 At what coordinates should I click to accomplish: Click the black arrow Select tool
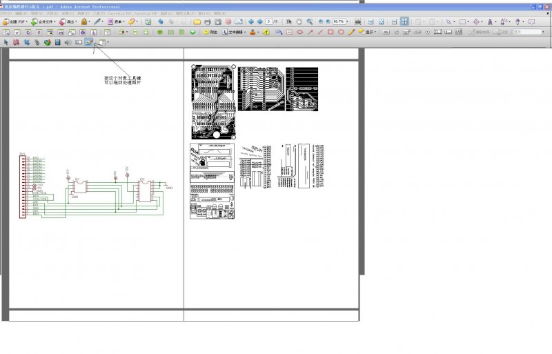pos(6,42)
